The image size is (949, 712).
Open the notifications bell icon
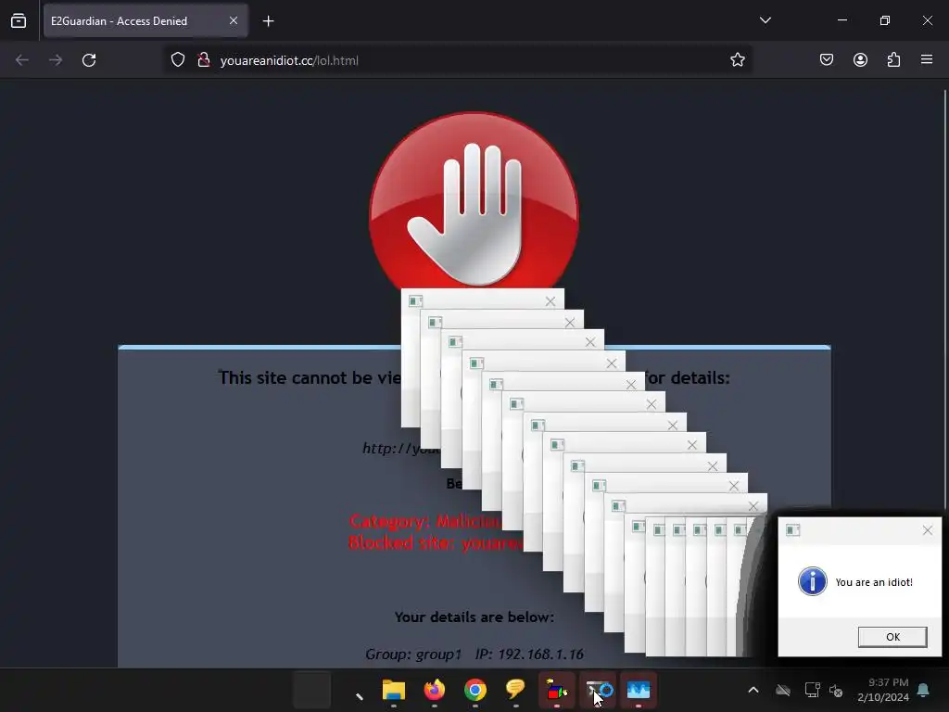(923, 690)
